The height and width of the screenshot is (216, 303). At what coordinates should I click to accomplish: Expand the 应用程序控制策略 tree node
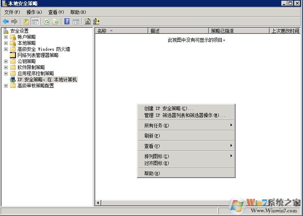click(6, 73)
